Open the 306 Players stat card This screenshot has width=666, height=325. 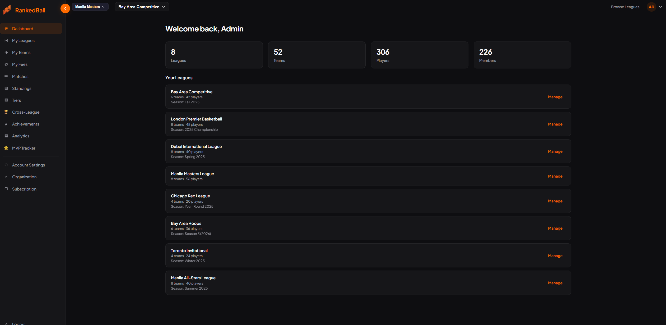pyautogui.click(x=419, y=55)
